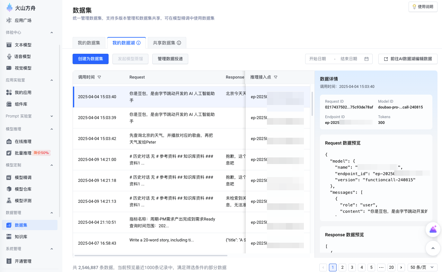The width and height of the screenshot is (442, 272).
Task: Collapse the 模型定制 section
Action: click(52, 165)
